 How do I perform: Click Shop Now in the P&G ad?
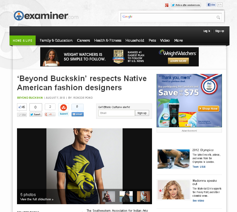coord(209,108)
